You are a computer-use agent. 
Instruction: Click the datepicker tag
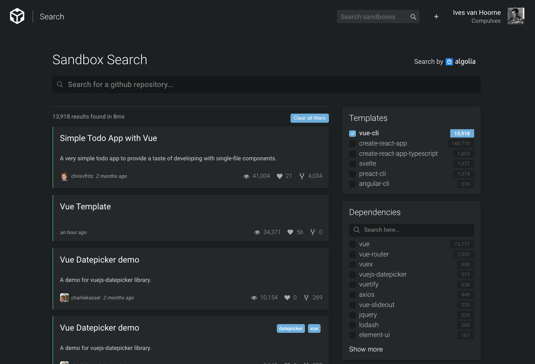pyautogui.click(x=291, y=329)
